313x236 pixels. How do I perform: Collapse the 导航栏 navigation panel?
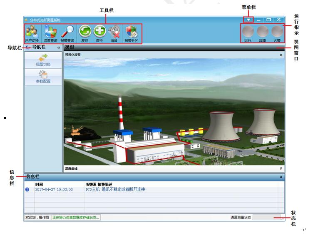pos(59,48)
